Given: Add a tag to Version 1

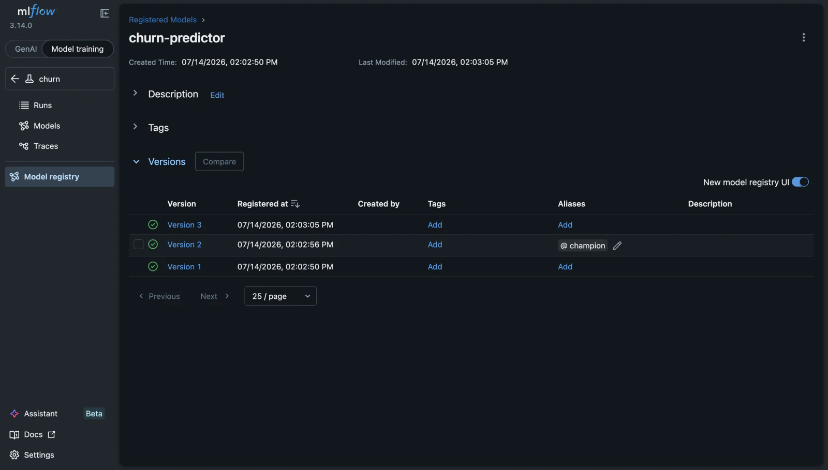Looking at the screenshot, I should (435, 267).
